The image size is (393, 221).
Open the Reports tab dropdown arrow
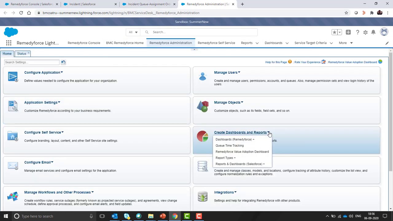coord(257,43)
